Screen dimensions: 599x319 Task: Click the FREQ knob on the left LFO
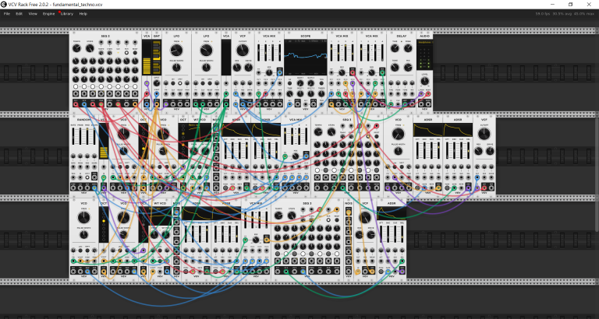tap(176, 51)
